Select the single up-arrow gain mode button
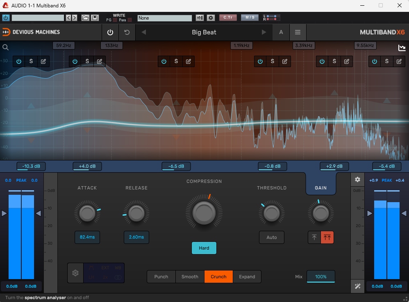 click(x=314, y=237)
